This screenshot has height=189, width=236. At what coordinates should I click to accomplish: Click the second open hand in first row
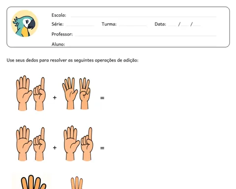(70, 93)
